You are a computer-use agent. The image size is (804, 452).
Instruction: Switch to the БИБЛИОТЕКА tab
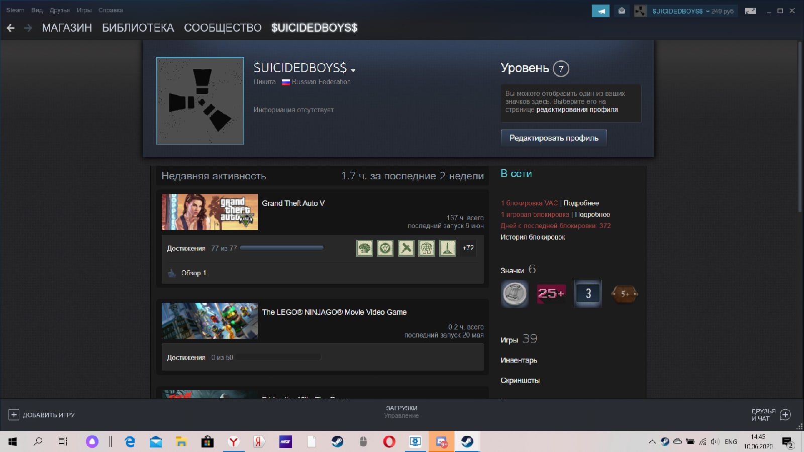[x=138, y=28]
